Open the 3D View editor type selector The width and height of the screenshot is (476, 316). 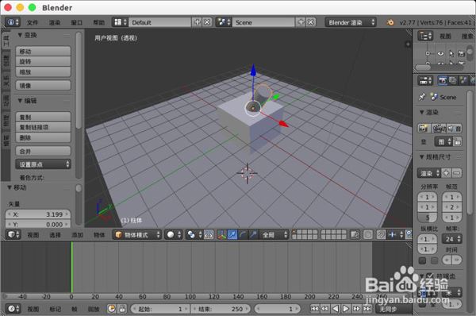click(x=13, y=234)
